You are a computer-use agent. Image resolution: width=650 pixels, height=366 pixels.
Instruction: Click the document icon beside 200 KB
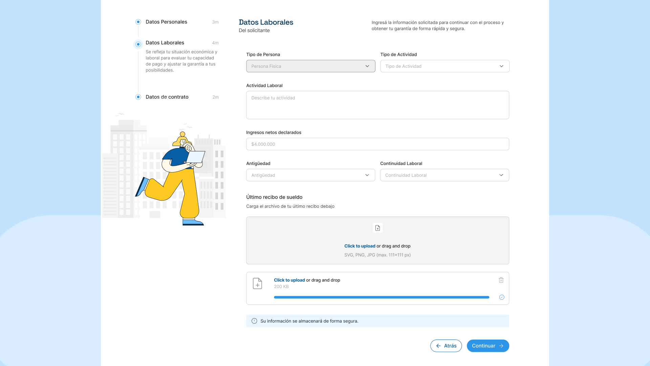[x=257, y=283]
